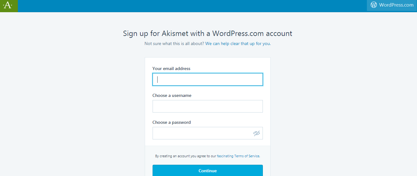Focus the email address input field
Viewport: 417px width, 176px height.
(207, 79)
